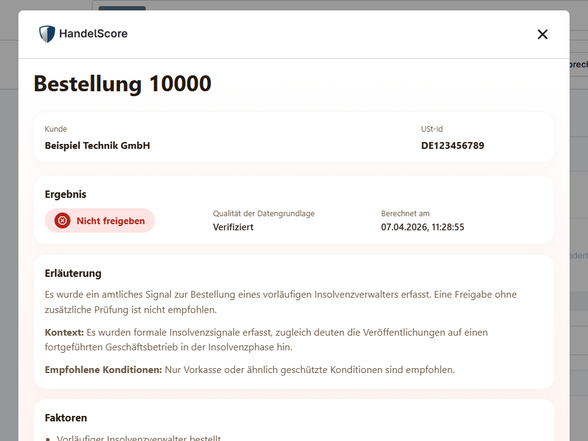Select the timestamp 07.04.2026, 11:28:55
Screen dimensions: 588x441
tap(423, 227)
